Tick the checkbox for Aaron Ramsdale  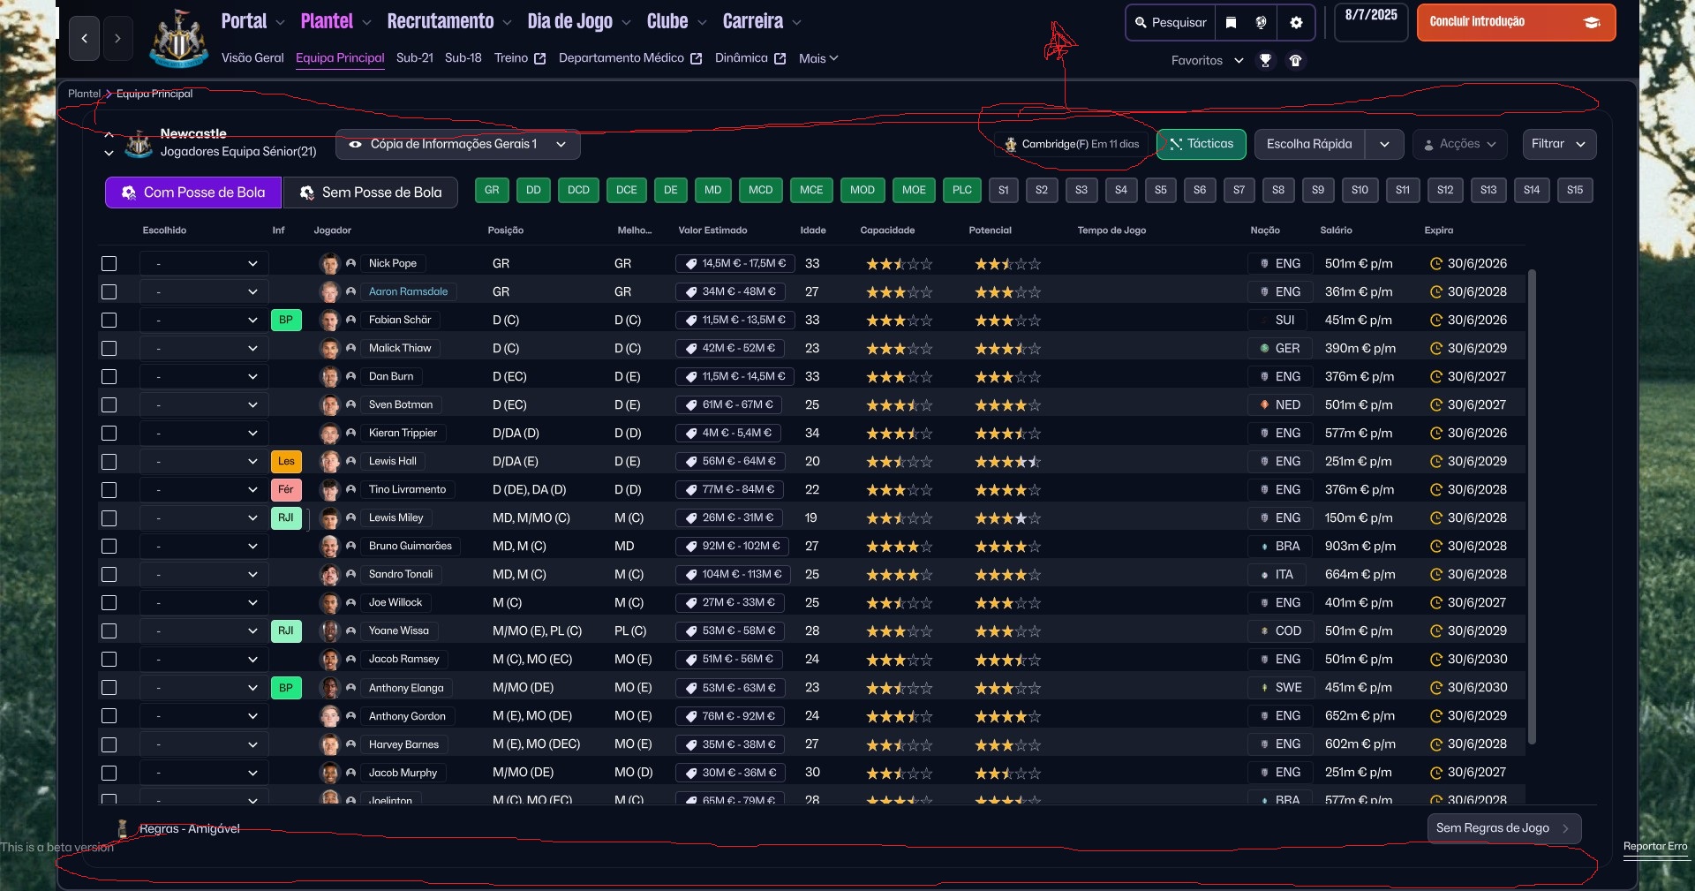109,291
